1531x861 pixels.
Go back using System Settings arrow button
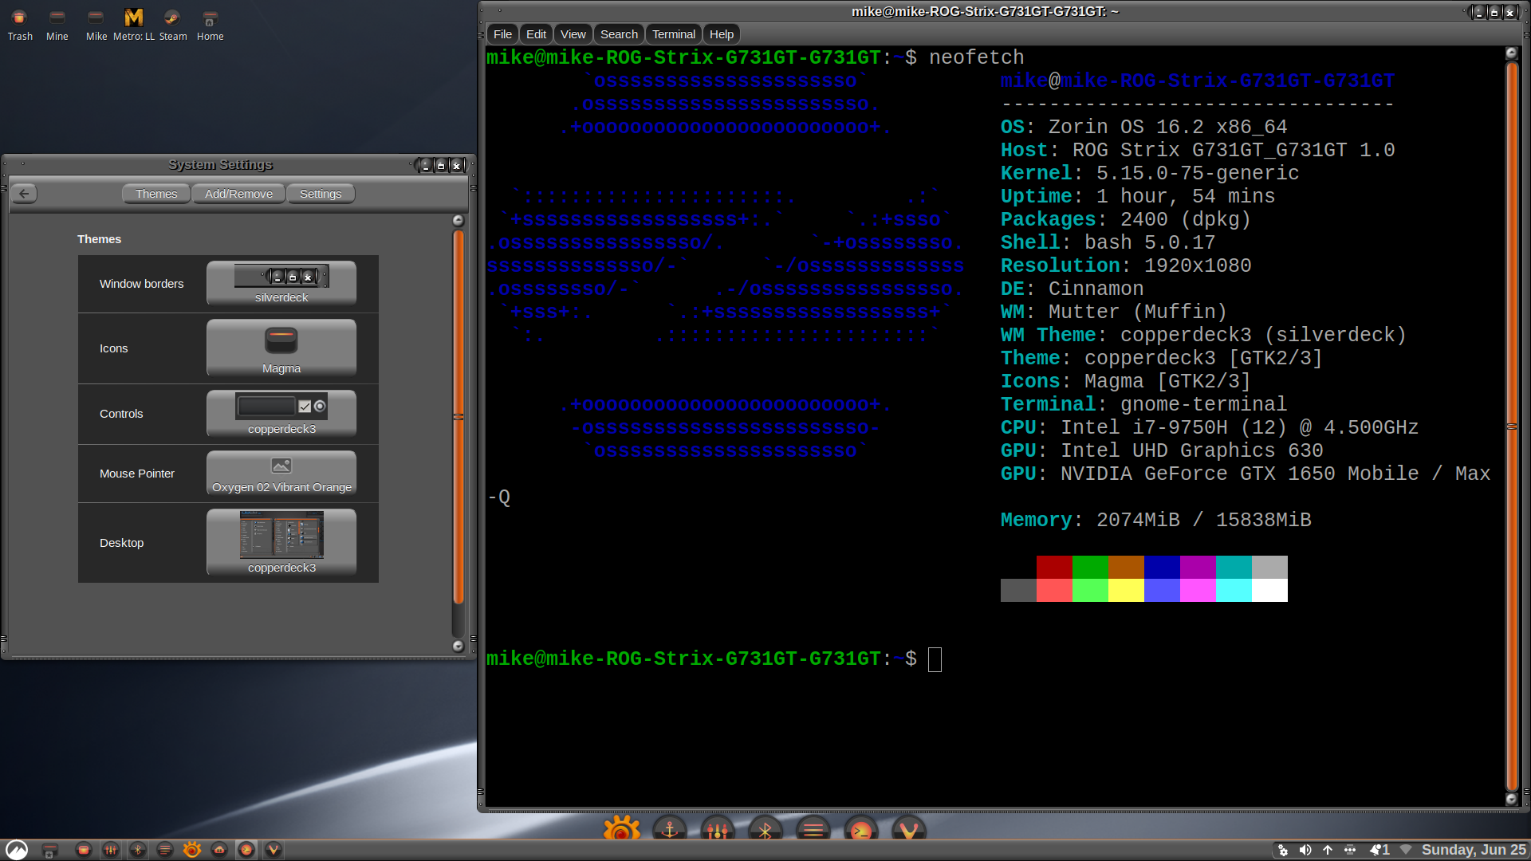click(25, 194)
